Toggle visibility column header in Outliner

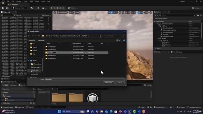(x=155, y=21)
